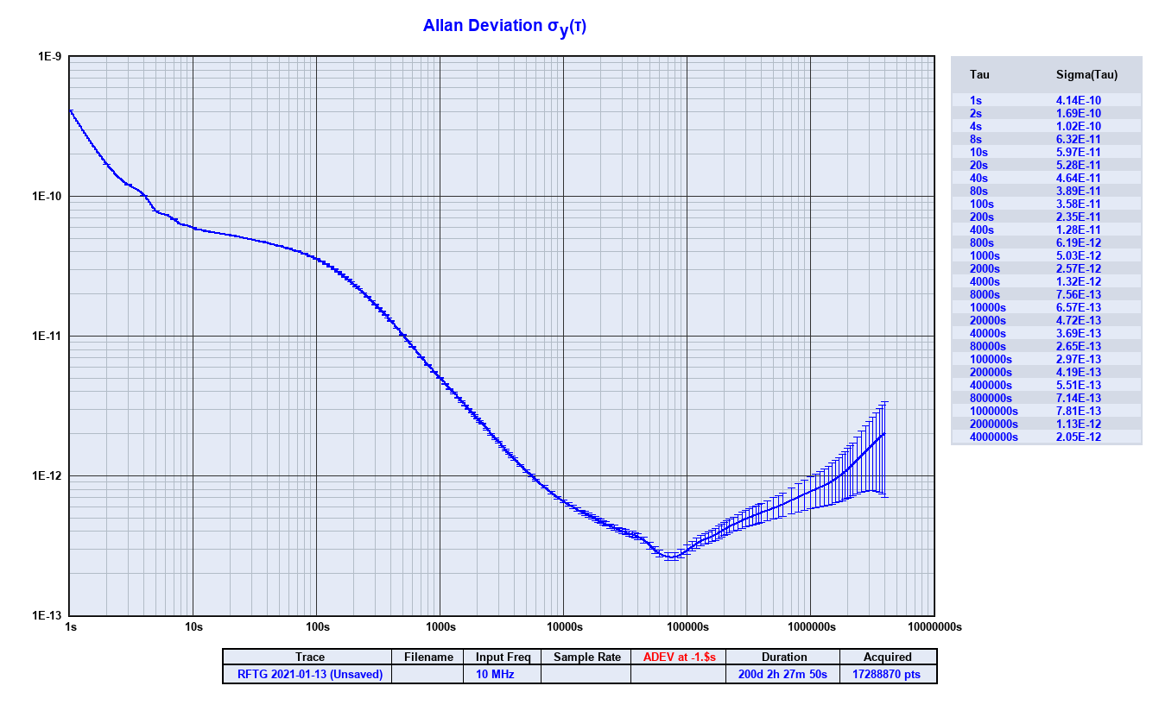Select sigma value 3.58E-11
This screenshot has height=711, width=1159.
[x=1079, y=204]
